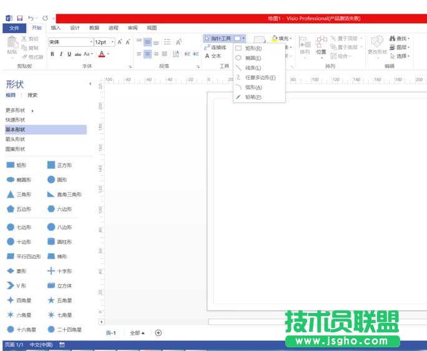Choose 任意多边形(F) Freeform from menu
The width and height of the screenshot is (427, 351).
[259, 77]
